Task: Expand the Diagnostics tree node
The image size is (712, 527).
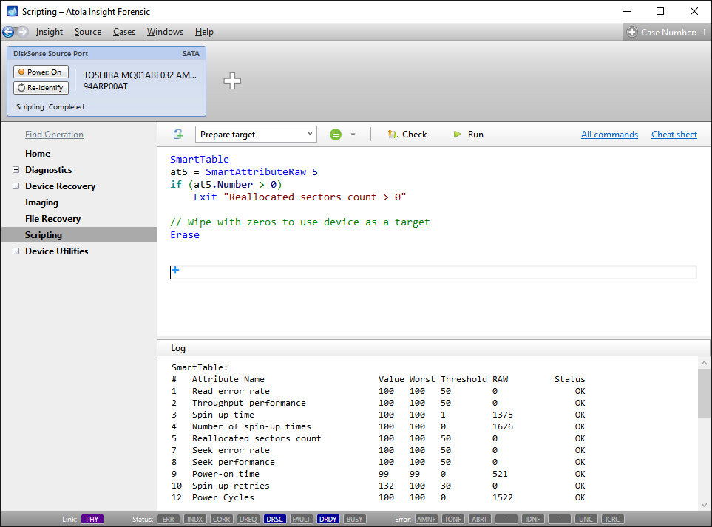Action: [16, 170]
